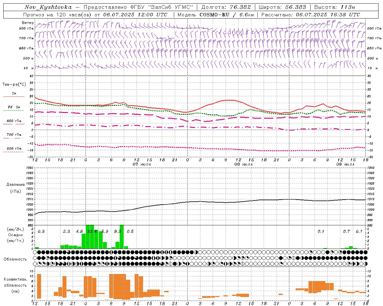The width and height of the screenshot is (383, 306).
Task: Click the elevation label Высота: 113м
Action: click(335, 7)
